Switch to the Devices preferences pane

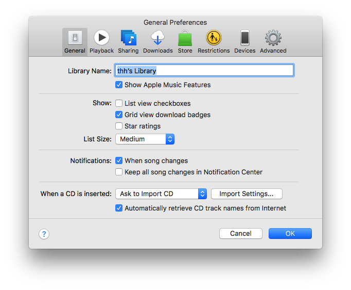244,42
